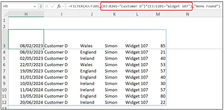Click quantity 53 cell
Image resolution: width=224 pixels, height=110 pixels.
[158, 65]
